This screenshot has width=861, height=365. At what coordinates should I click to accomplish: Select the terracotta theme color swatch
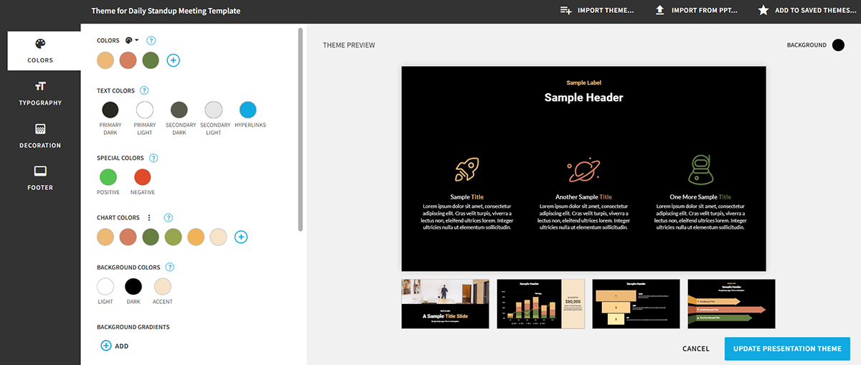pos(128,60)
